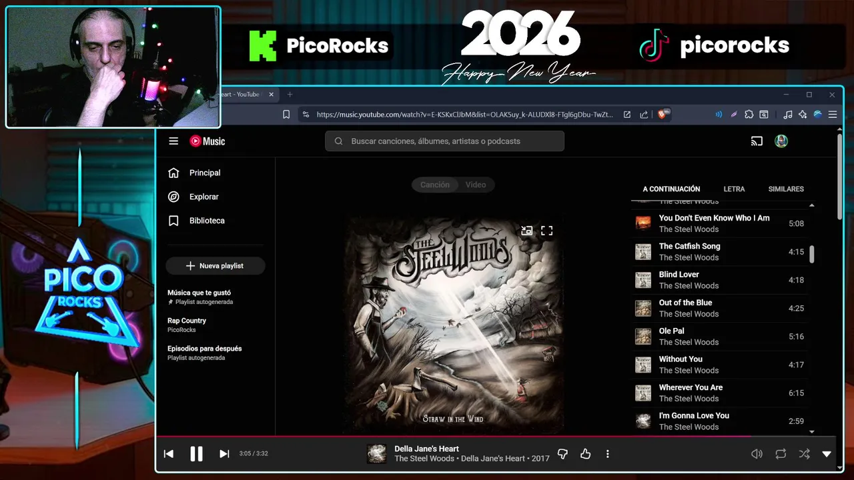Click the Catfish Song thumbnail

click(643, 251)
